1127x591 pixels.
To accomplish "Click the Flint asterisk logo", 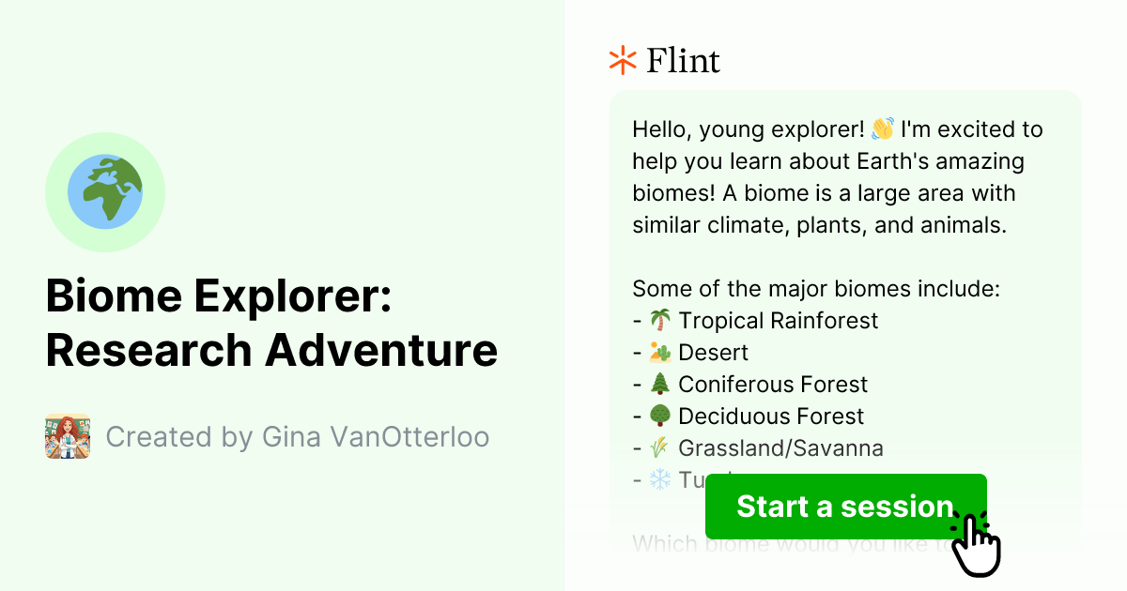I will [x=622, y=60].
